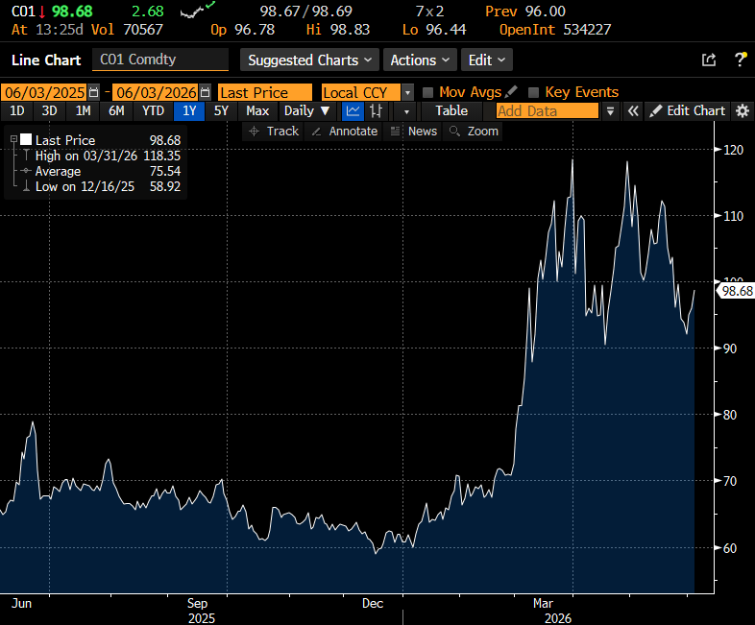This screenshot has height=625, width=755.
Task: Open the start date calendar picker
Action: point(94,92)
